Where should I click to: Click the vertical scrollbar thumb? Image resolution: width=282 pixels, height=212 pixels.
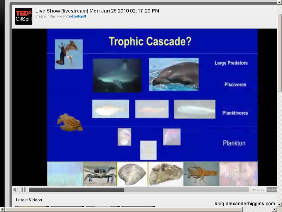[280, 52]
